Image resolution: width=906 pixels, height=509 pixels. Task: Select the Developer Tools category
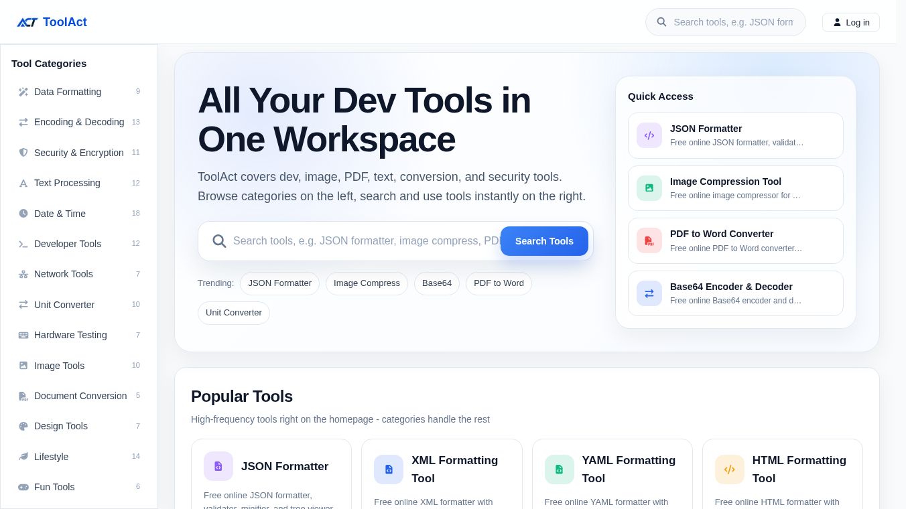click(x=79, y=244)
